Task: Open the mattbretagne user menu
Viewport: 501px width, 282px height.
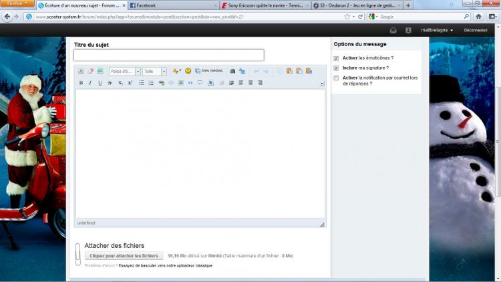Action: click(x=437, y=30)
